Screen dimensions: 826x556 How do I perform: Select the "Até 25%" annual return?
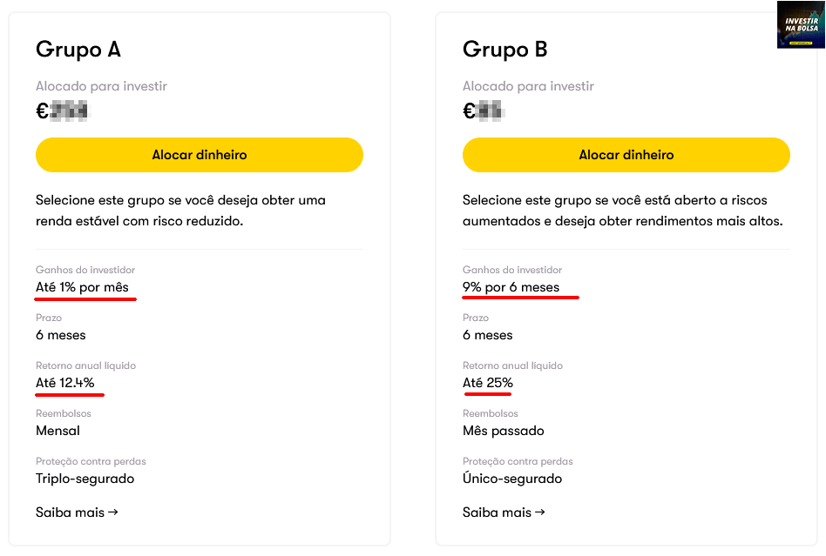pyautogui.click(x=488, y=383)
